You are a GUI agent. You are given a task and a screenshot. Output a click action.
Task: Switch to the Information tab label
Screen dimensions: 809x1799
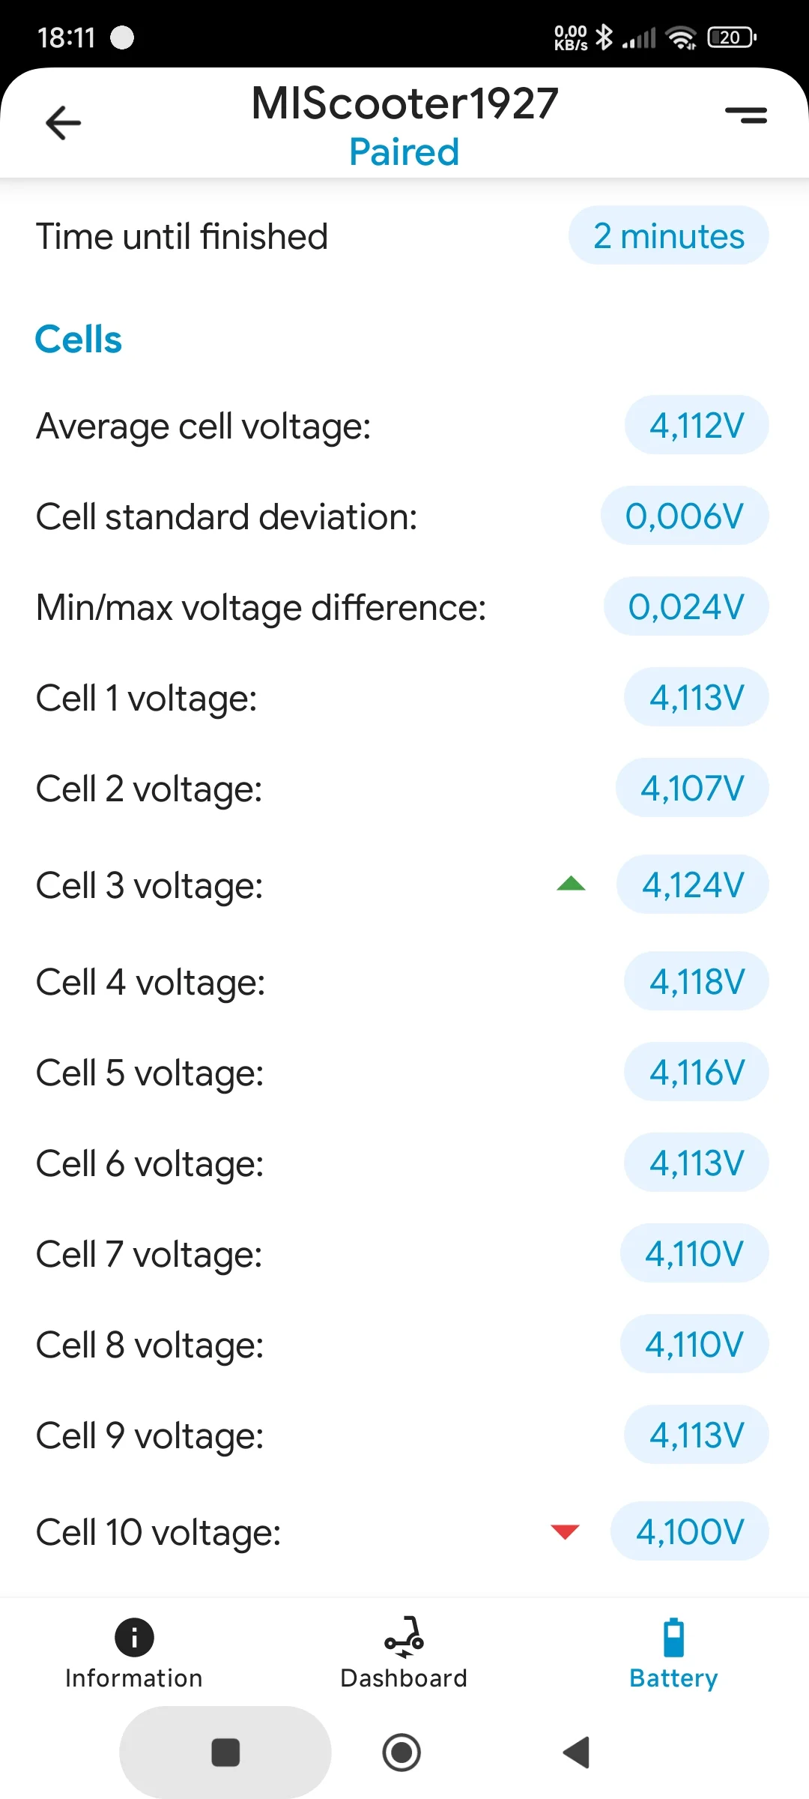134,1678
